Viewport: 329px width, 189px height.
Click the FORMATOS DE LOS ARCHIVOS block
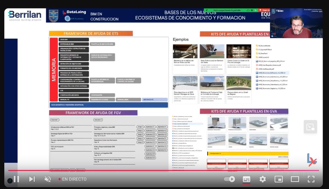click(x=74, y=68)
